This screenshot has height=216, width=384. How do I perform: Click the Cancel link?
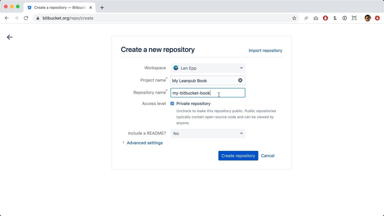[x=268, y=156]
